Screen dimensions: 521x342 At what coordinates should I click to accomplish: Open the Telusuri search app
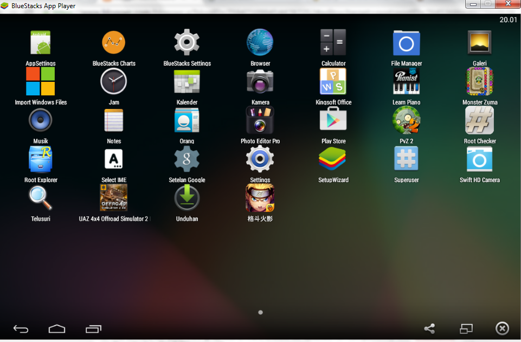tap(41, 198)
